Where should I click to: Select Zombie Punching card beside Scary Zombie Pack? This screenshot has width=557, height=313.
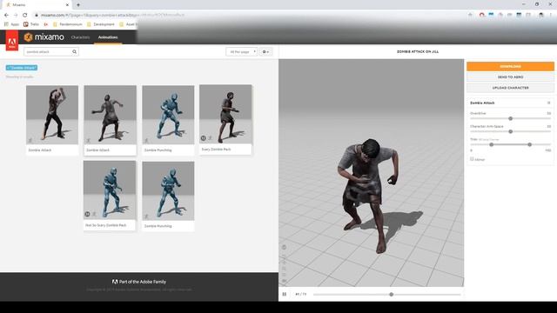pos(168,120)
